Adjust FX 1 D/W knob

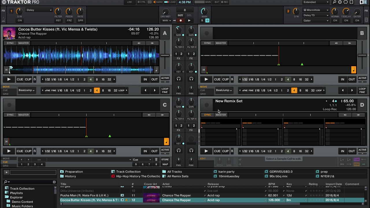[x=19, y=12]
